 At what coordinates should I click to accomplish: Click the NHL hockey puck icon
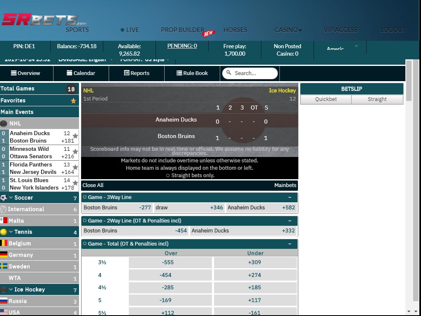pyautogui.click(x=4, y=124)
